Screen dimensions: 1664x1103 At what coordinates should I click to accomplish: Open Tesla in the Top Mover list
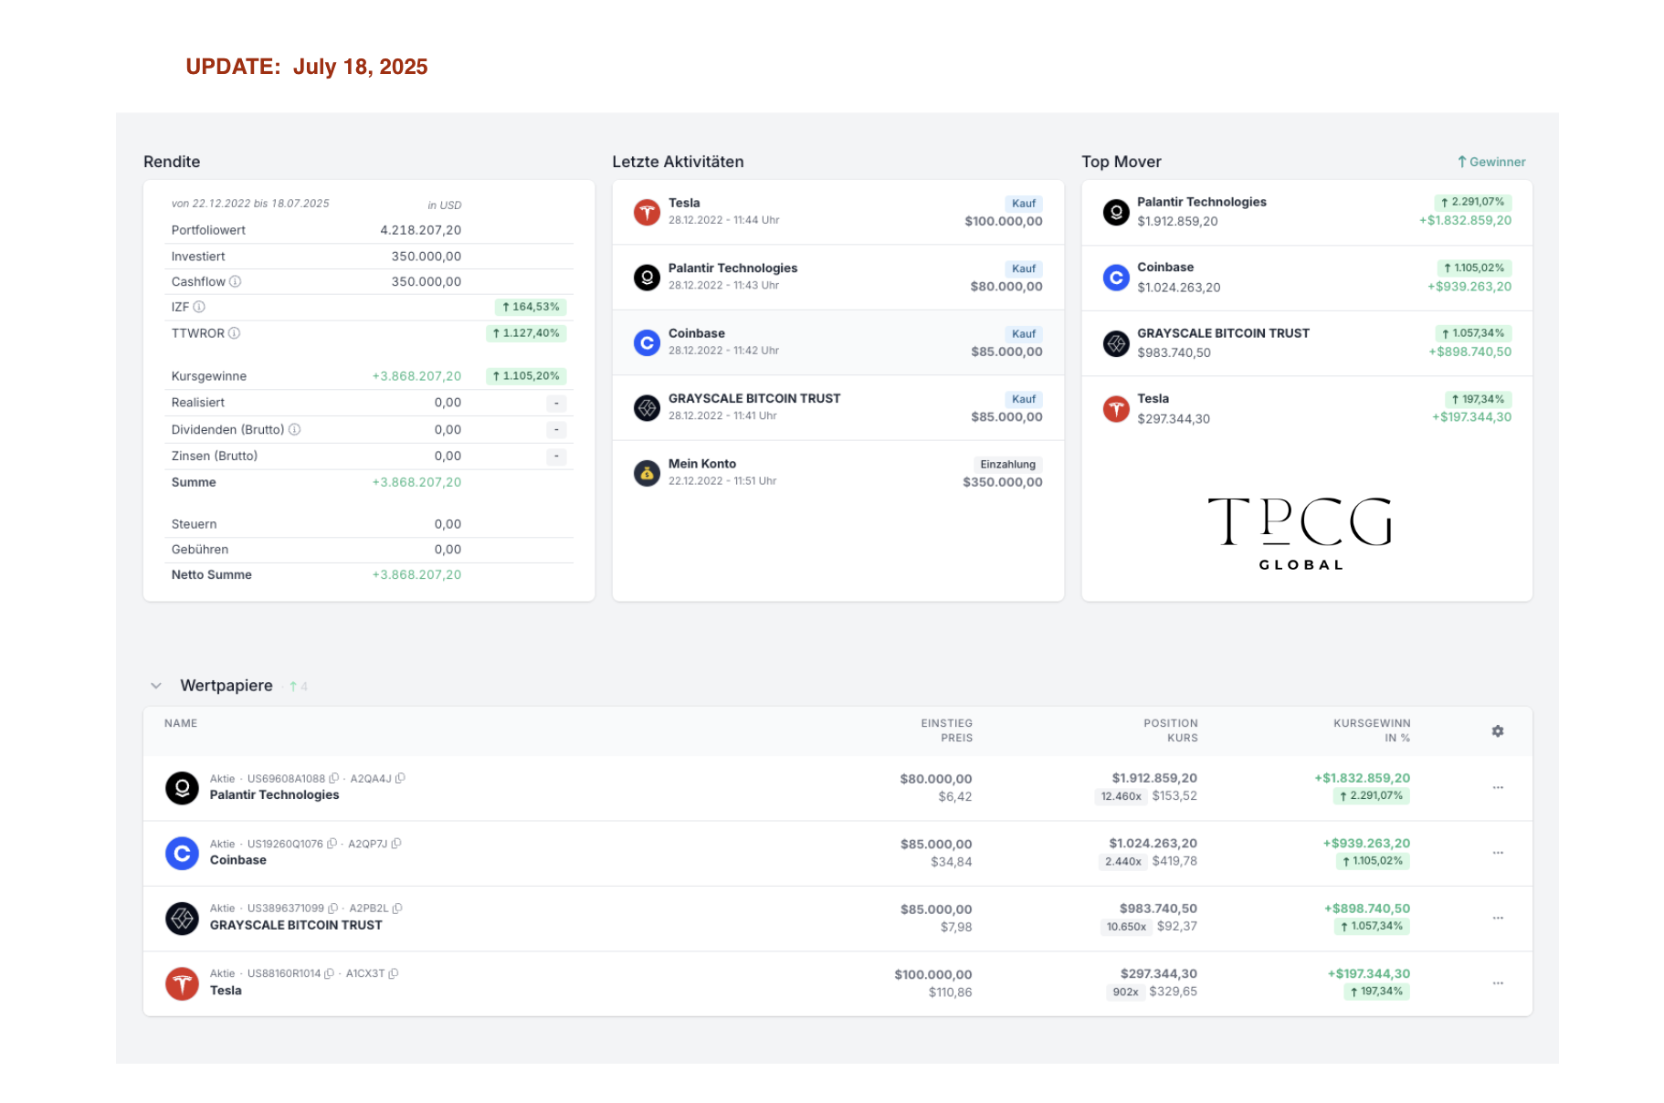(1307, 408)
